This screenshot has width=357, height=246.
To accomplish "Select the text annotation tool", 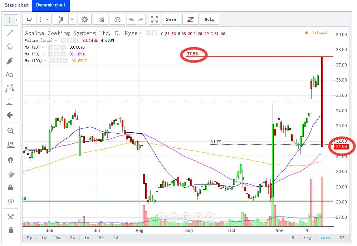I will pyautogui.click(x=9, y=75).
